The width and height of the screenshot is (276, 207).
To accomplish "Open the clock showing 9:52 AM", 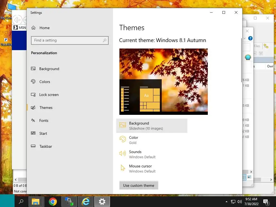I will pos(251,201).
